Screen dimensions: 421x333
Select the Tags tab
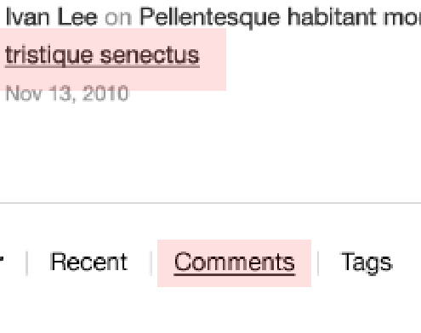coord(367,262)
